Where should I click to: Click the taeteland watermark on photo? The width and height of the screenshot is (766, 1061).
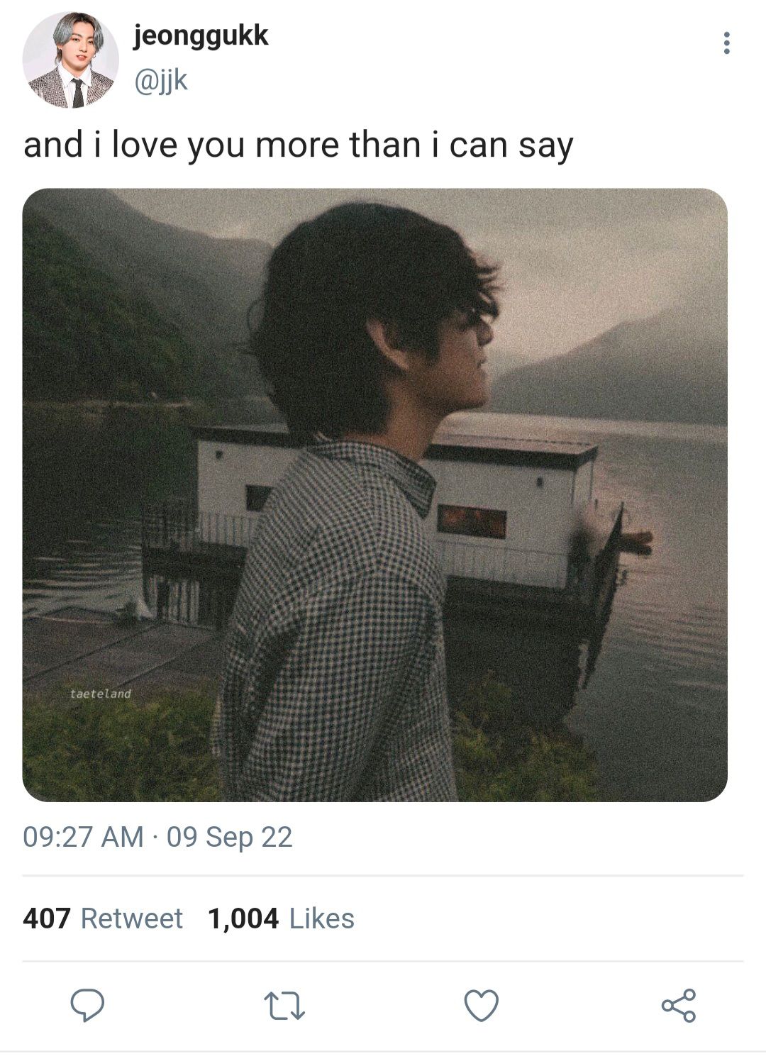pyautogui.click(x=101, y=694)
